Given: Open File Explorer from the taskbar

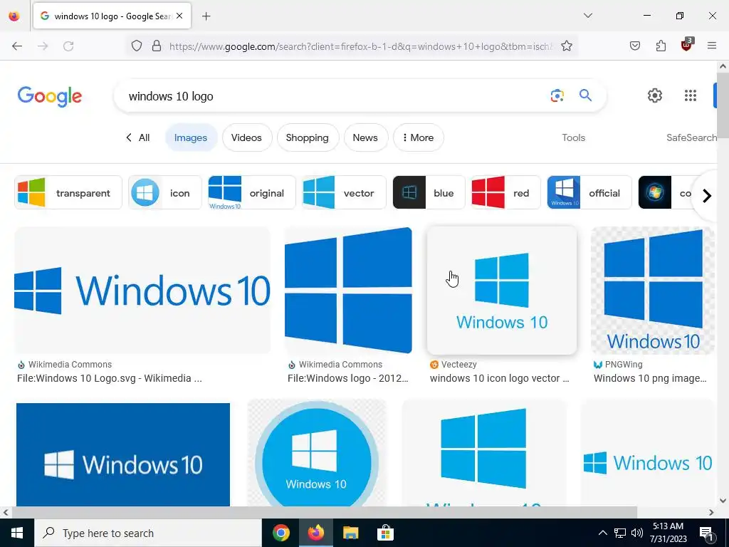Looking at the screenshot, I should (x=350, y=533).
